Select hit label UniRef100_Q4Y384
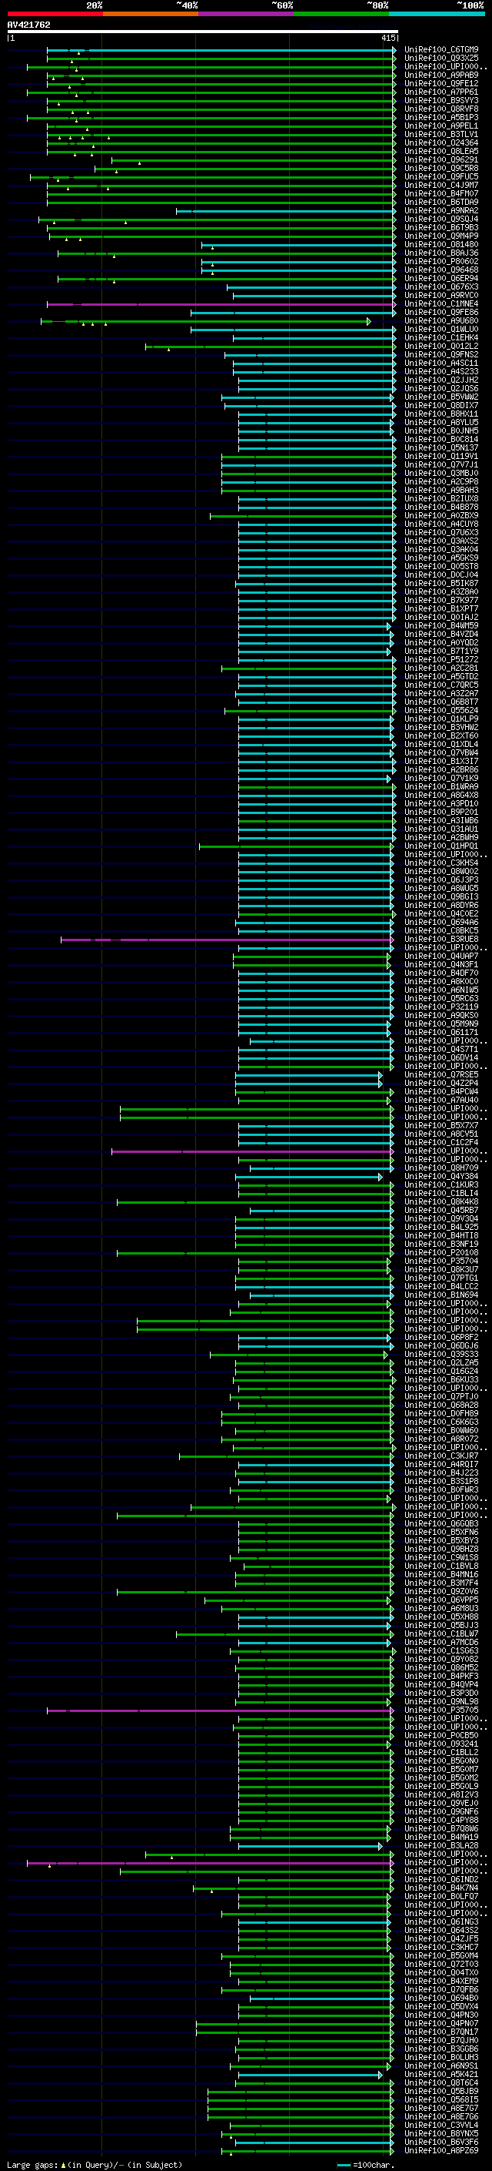 [x=441, y=1177]
